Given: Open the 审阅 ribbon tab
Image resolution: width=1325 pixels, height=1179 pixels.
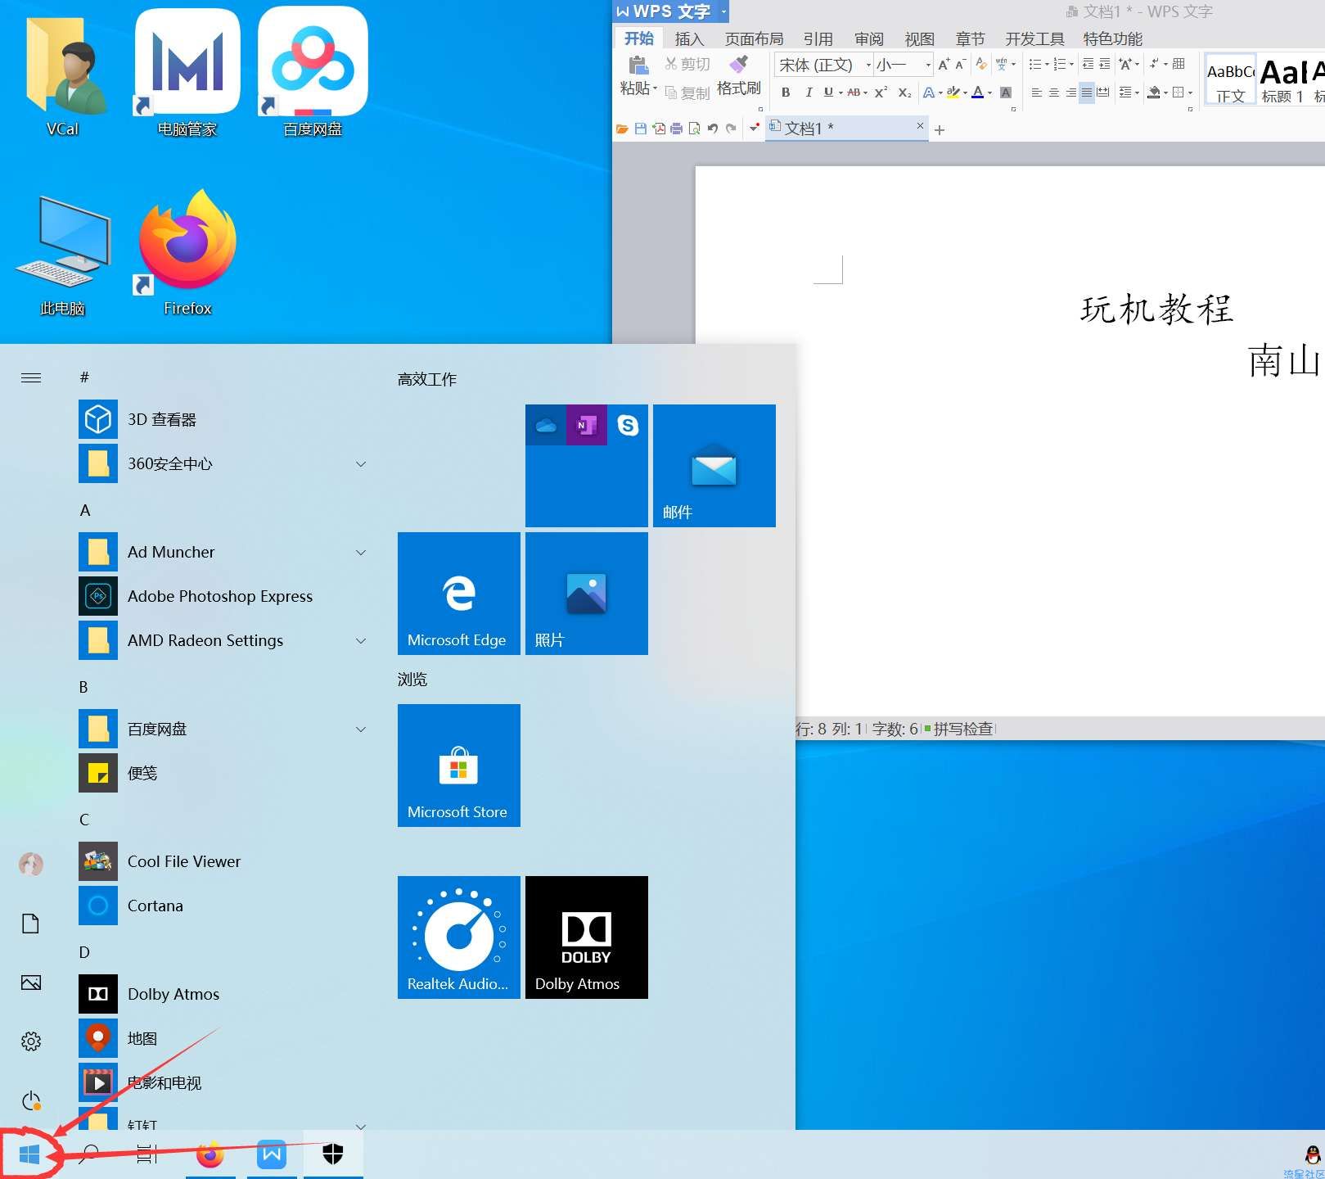Looking at the screenshot, I should [x=868, y=38].
